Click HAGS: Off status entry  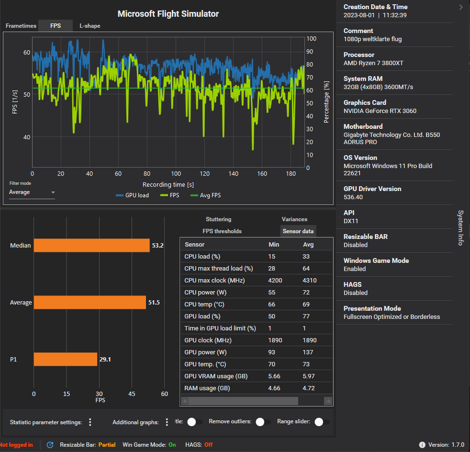[x=199, y=445]
